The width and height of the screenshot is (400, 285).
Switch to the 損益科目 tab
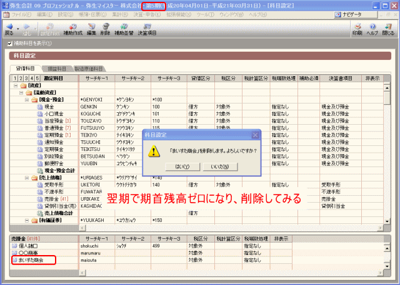57,69
